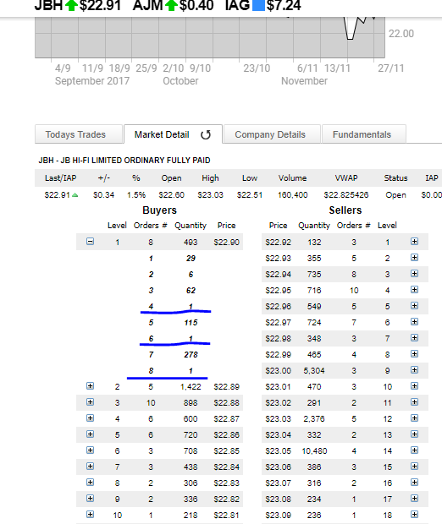Click the JBH ticker quote $22.91

coord(100,6)
